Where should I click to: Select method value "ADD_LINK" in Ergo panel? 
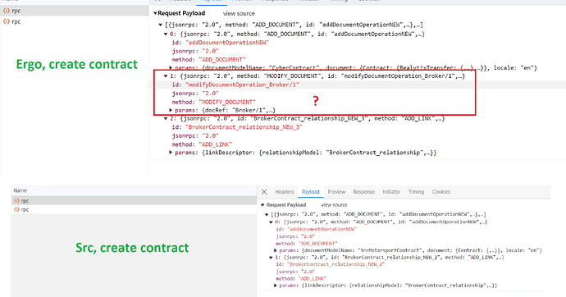coord(216,144)
